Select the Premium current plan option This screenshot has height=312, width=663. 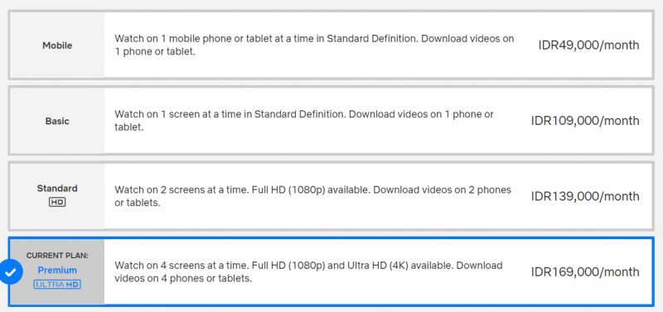[x=331, y=272]
